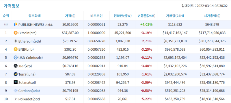
Task: Click the PUBLISH logo icon
Action: point(16,25)
